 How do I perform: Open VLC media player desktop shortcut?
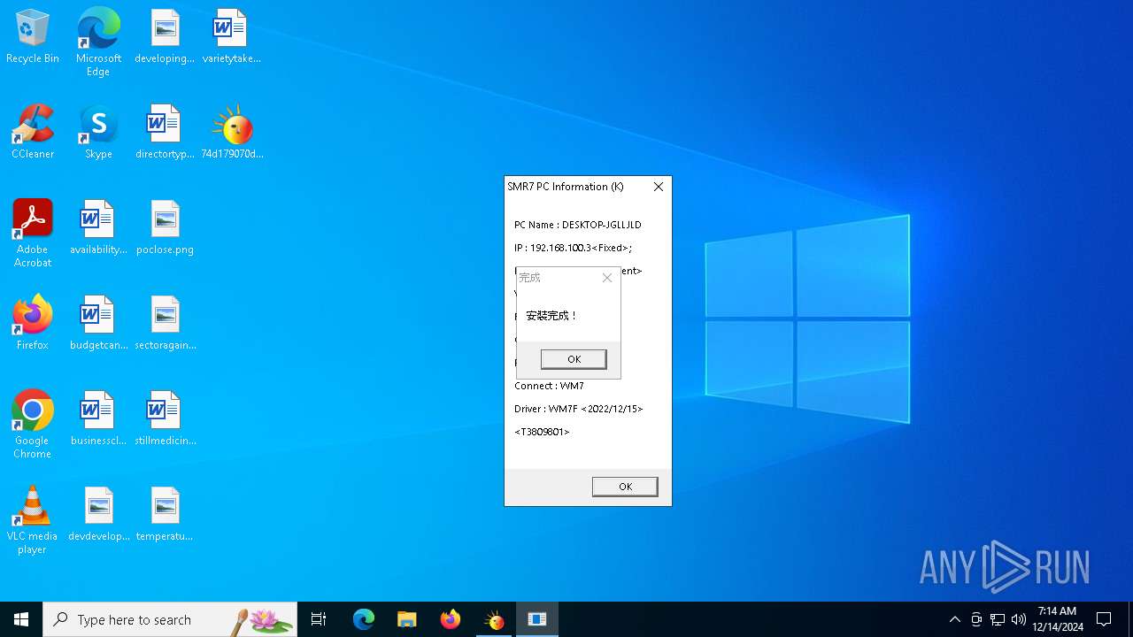tap(33, 520)
